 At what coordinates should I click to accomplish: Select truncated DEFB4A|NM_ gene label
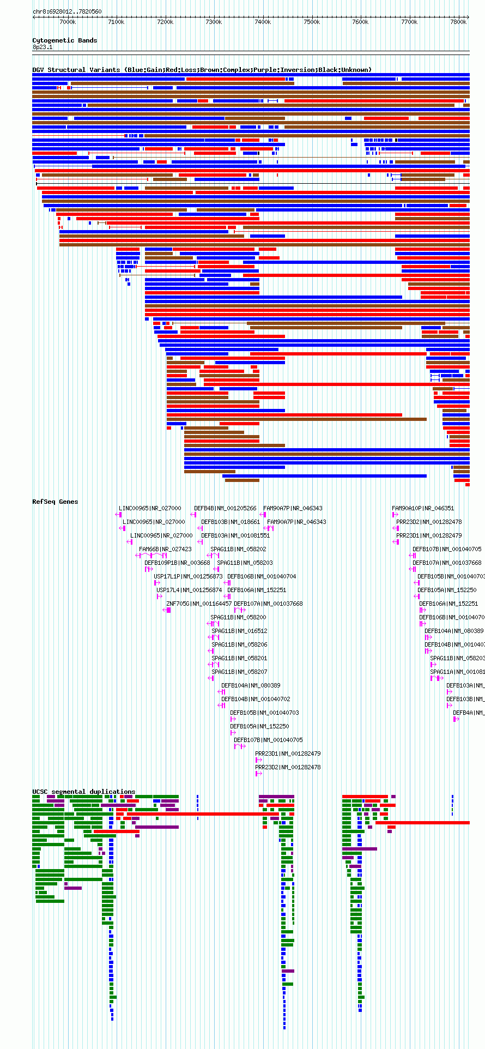click(469, 713)
